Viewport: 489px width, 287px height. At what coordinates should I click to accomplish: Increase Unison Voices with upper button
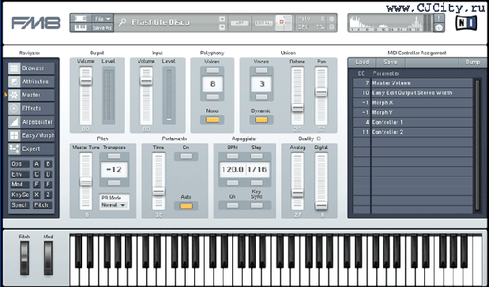click(261, 70)
